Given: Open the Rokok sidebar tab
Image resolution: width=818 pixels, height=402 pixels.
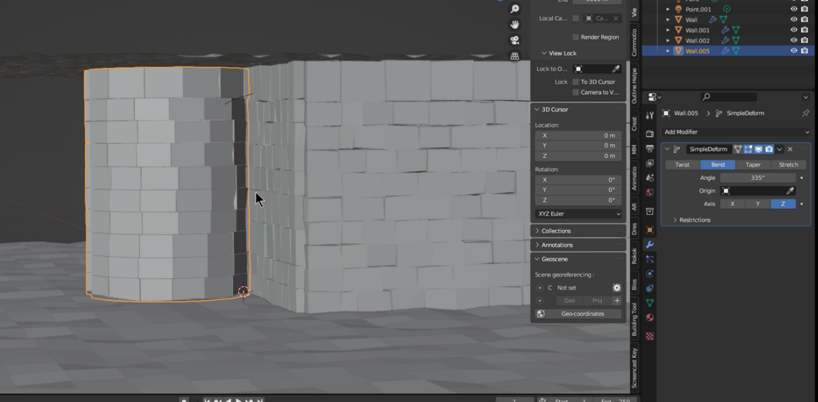Looking at the screenshot, I should coord(635,256).
